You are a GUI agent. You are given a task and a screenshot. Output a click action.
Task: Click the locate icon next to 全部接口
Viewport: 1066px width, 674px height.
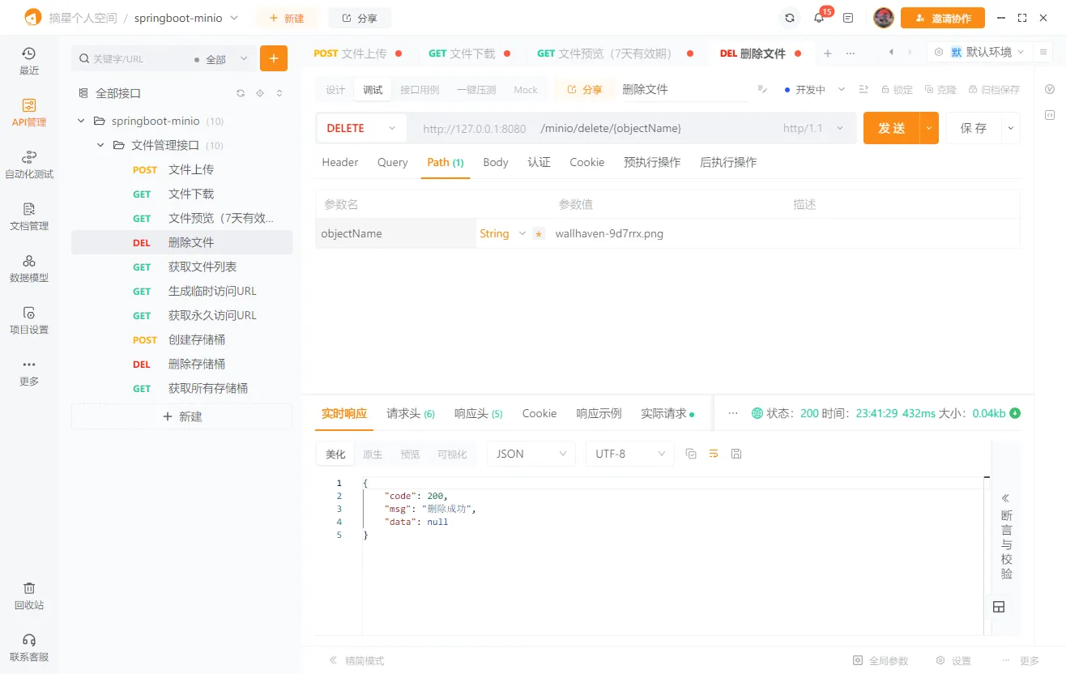pos(260,93)
